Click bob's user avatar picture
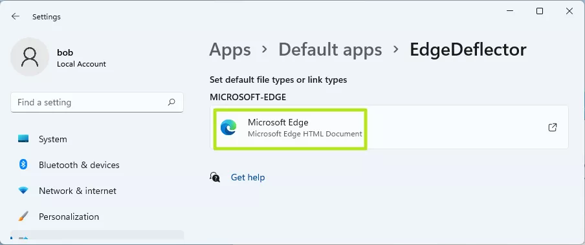 30,57
